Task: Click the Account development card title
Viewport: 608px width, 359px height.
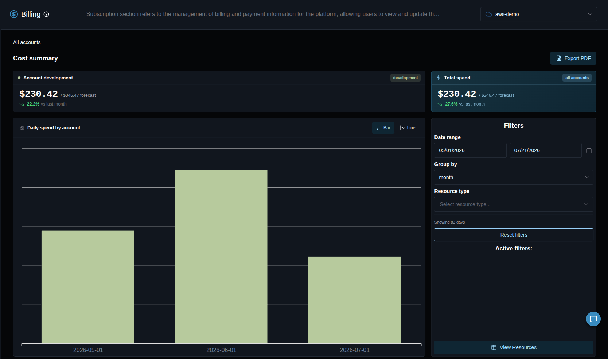Action: pos(48,78)
